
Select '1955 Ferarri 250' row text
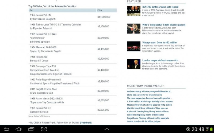(39, 57)
